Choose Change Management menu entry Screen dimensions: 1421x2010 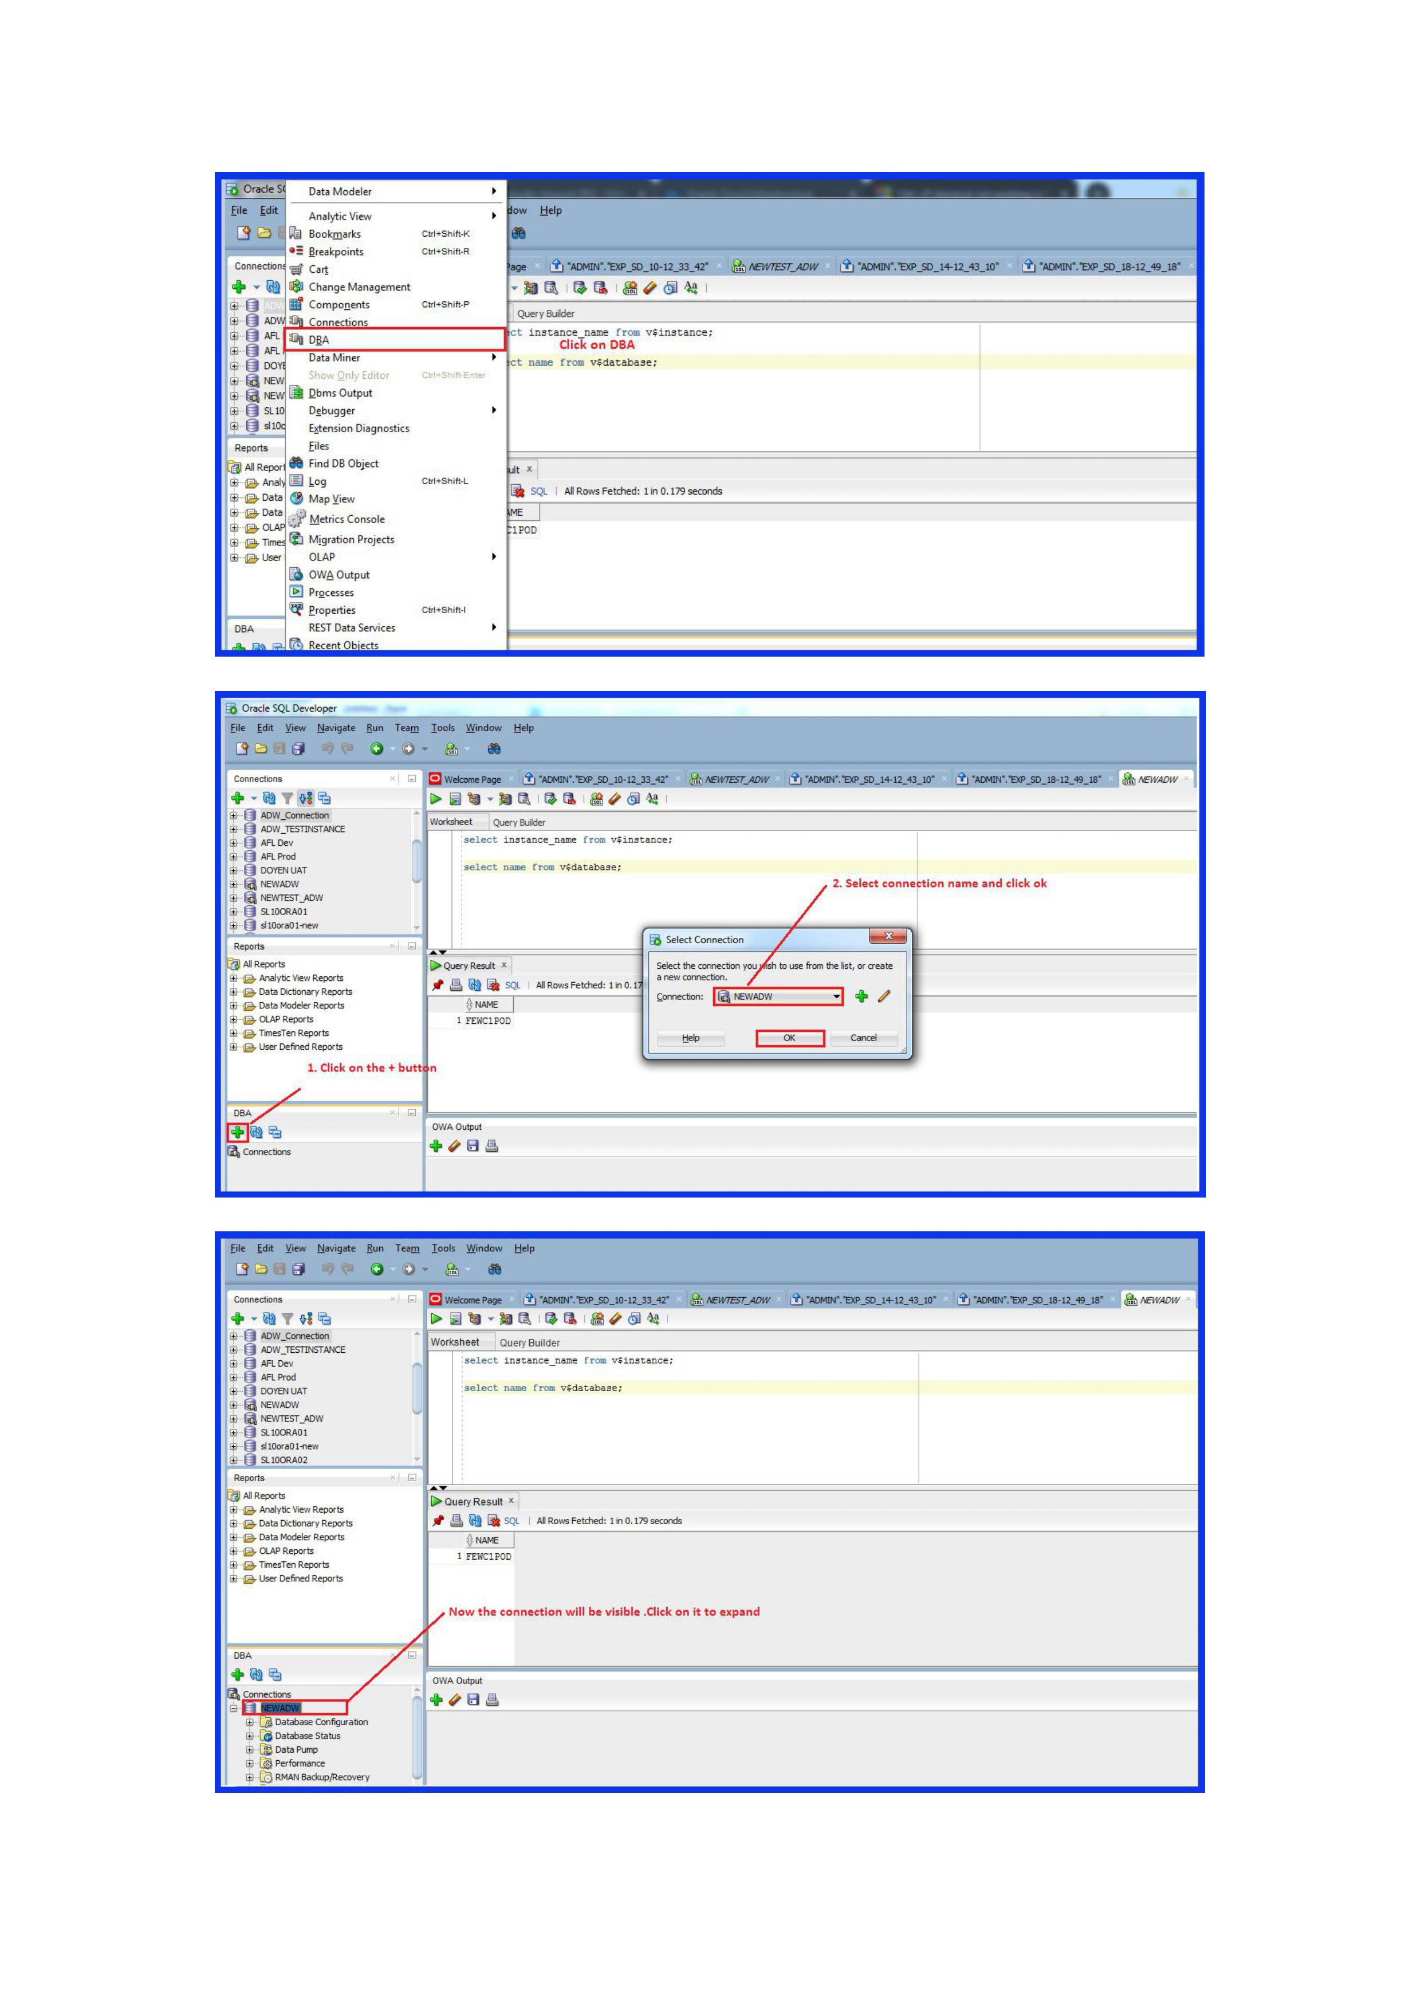pos(396,287)
